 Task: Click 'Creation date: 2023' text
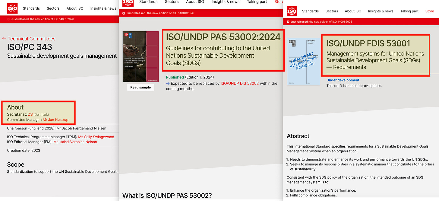(x=24, y=150)
